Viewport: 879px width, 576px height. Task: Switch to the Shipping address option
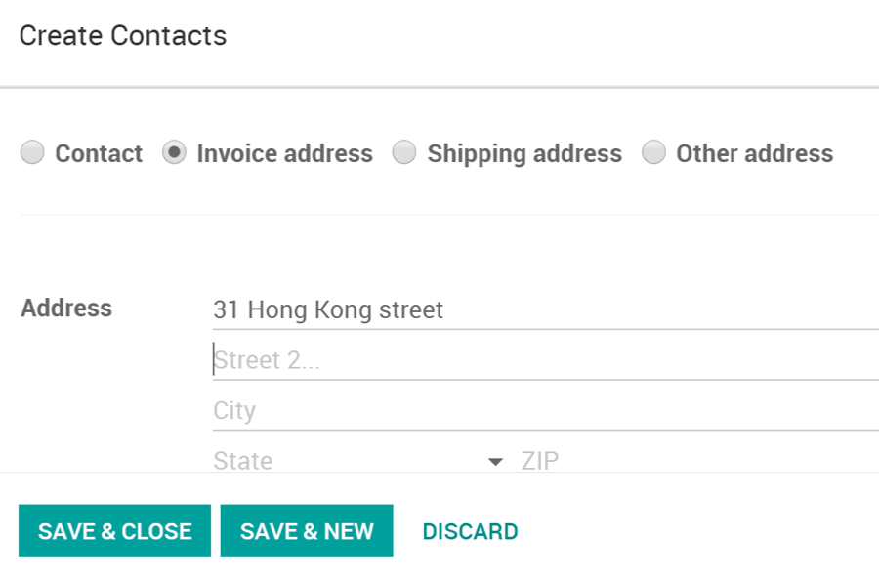click(x=403, y=152)
